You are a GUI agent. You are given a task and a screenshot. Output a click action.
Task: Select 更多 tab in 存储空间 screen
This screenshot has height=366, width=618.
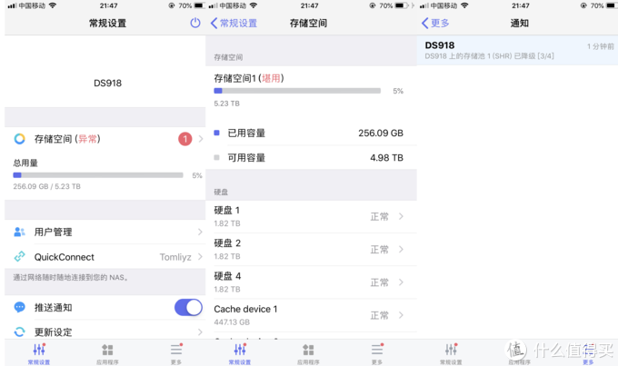(x=377, y=353)
